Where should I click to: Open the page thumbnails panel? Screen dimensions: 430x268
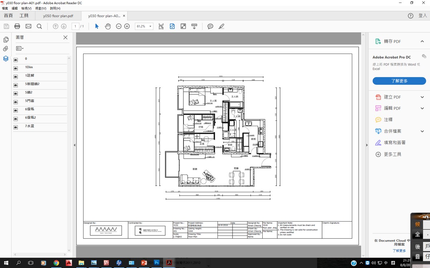click(6, 40)
